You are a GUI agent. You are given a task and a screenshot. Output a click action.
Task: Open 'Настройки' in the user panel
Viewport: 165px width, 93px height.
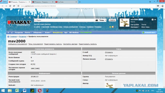point(135,25)
